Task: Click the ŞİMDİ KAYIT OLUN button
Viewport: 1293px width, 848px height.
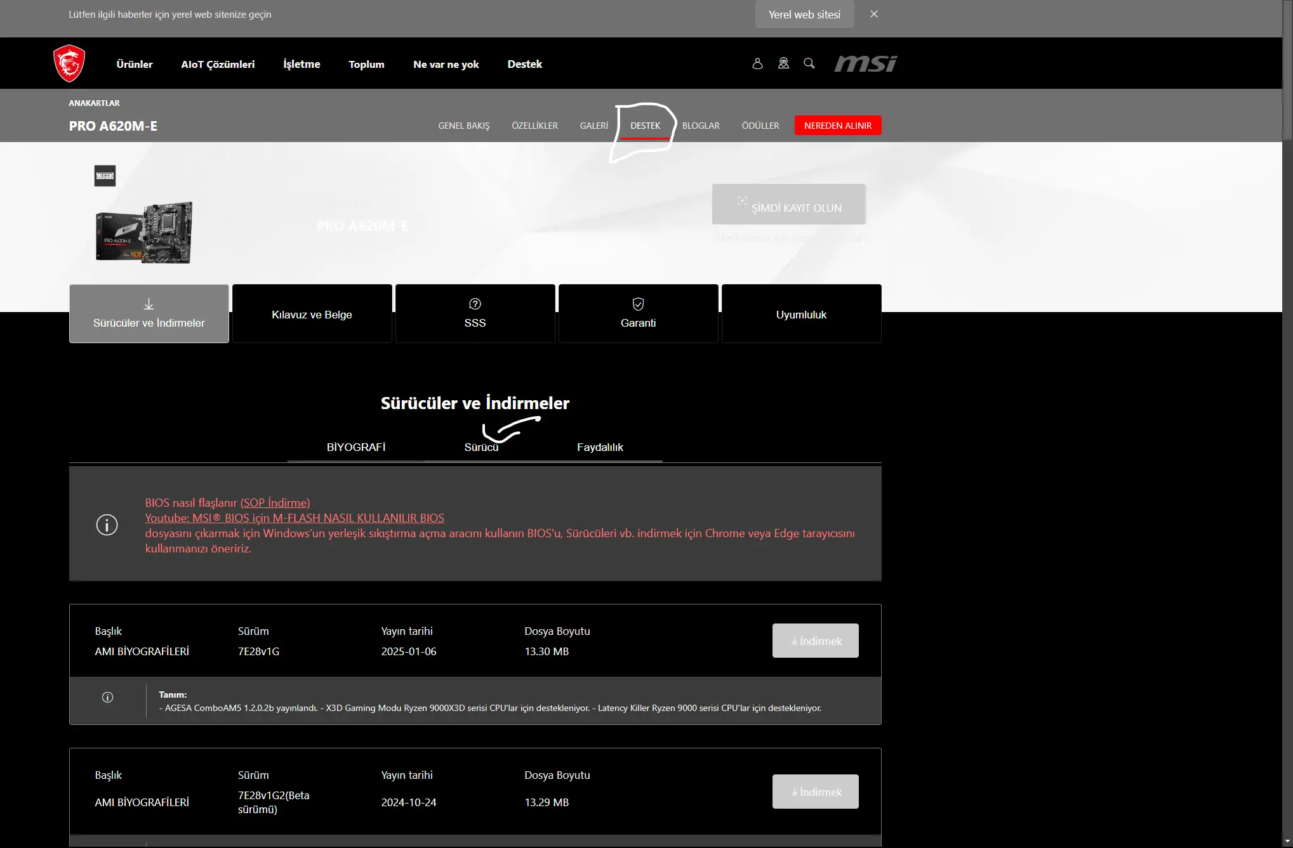Action: (x=789, y=204)
